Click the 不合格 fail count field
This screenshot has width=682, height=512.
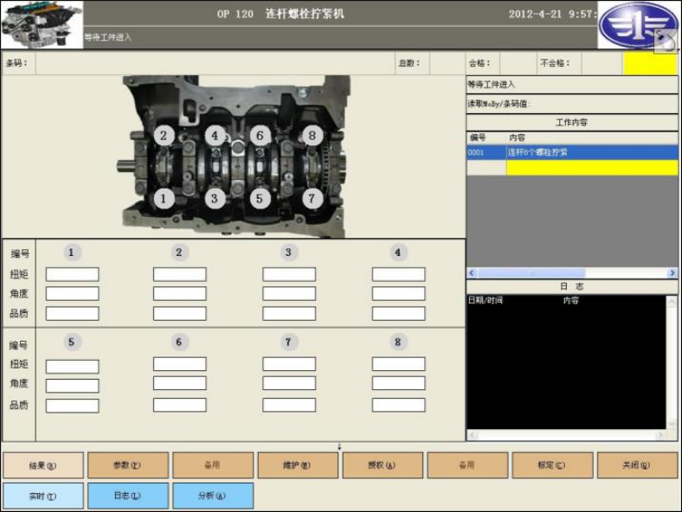(602, 63)
